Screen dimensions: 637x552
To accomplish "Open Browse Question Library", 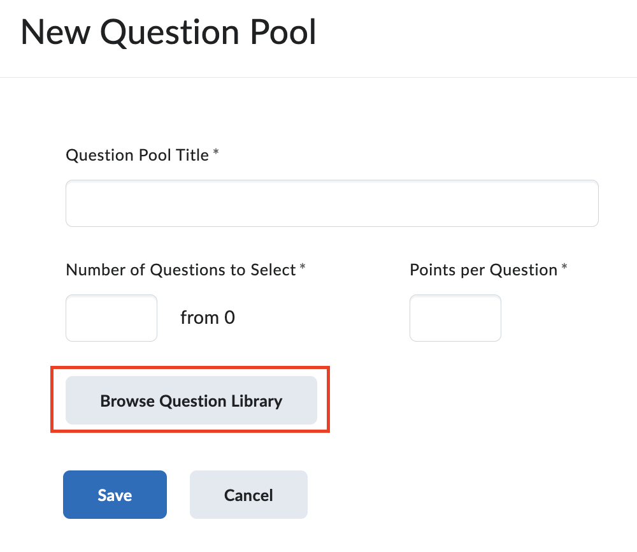I will [191, 401].
